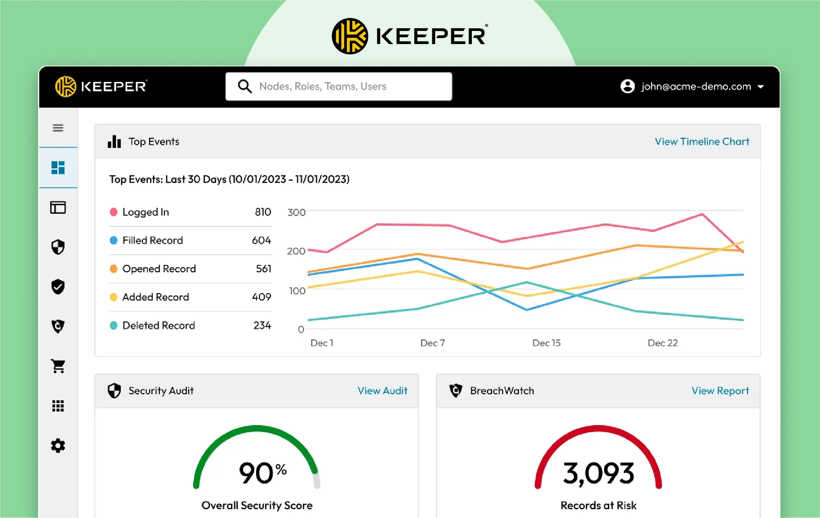The width and height of the screenshot is (820, 518).
Task: Click the 3,093 records at risk gauge
Action: (598, 458)
